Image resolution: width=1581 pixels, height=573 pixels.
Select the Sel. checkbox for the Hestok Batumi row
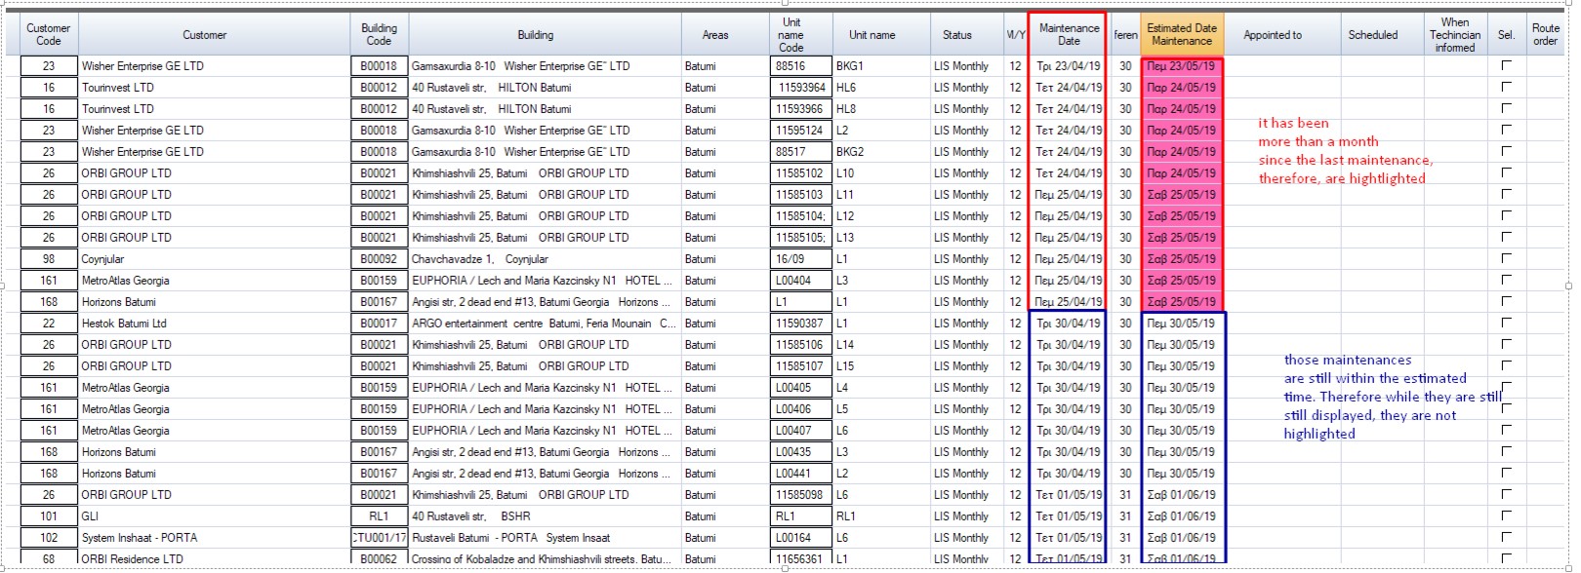tap(1506, 323)
